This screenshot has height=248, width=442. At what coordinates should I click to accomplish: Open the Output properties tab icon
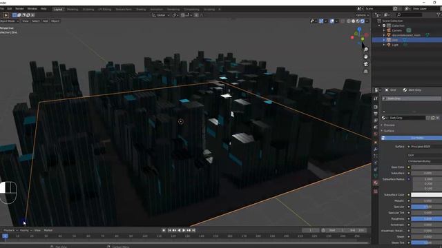pos(376,114)
